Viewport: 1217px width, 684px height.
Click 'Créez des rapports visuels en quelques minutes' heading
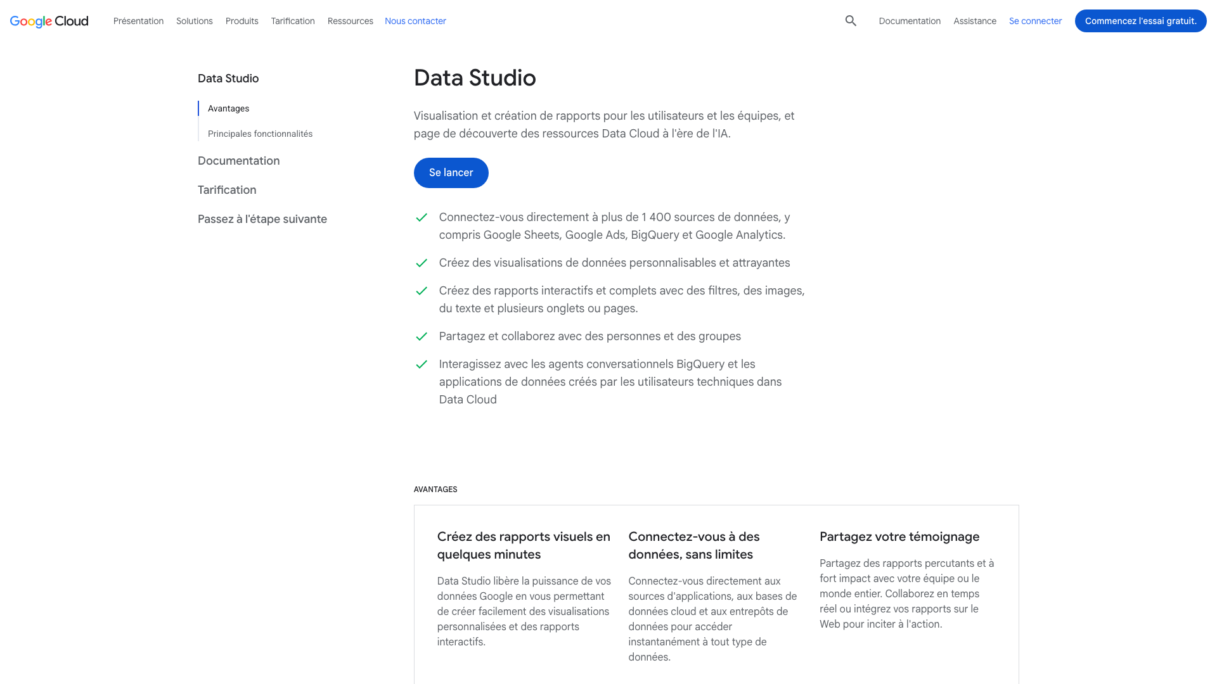[x=524, y=545]
